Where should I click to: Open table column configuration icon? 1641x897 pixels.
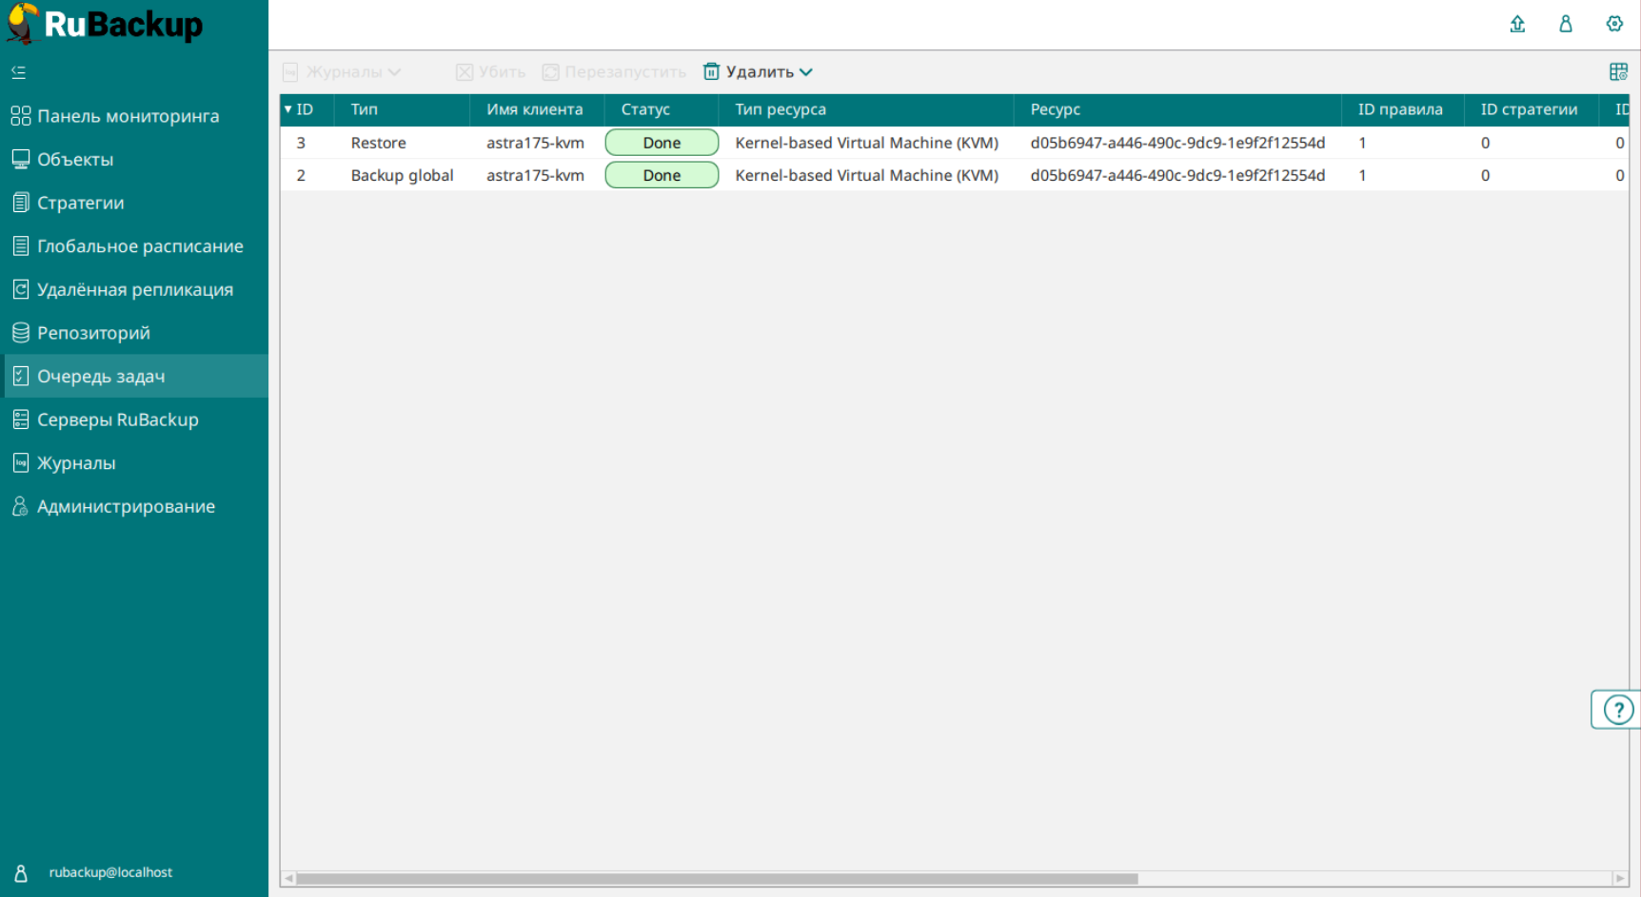pyautogui.click(x=1618, y=72)
